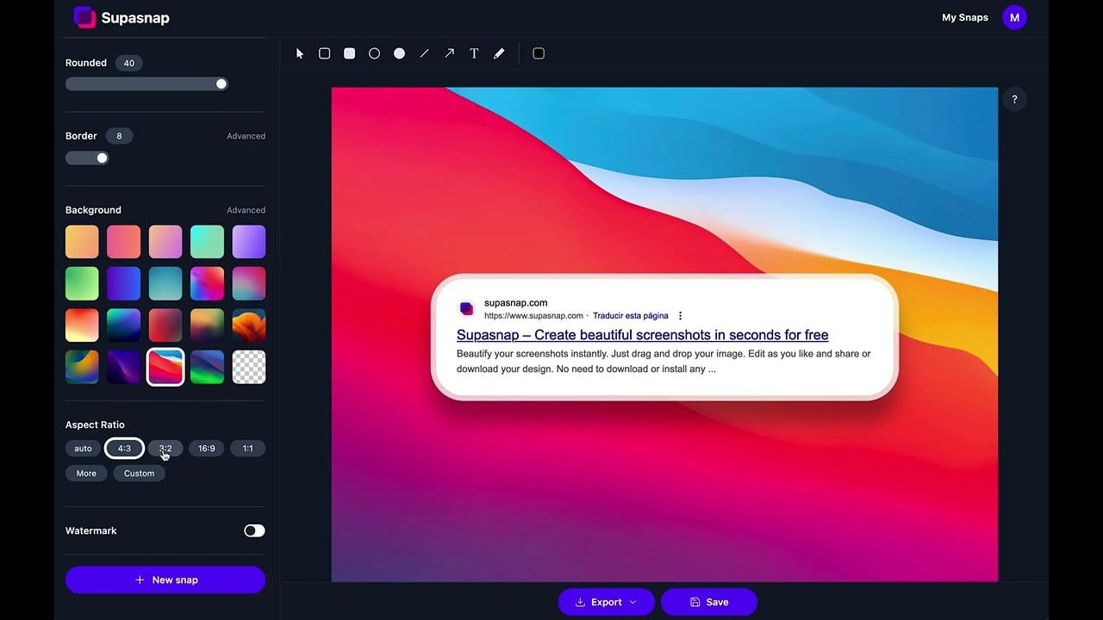1103x620 pixels.
Task: Pick the mint-teal gradient background
Action: click(207, 242)
